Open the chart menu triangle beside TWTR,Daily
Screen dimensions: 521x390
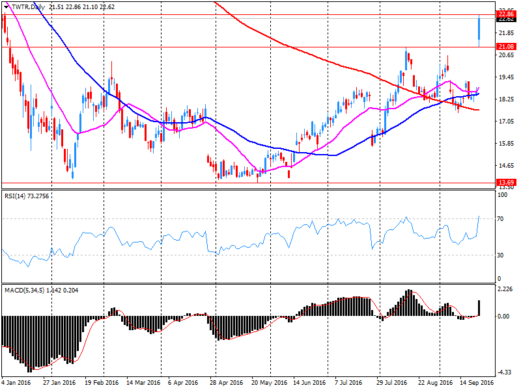point(6,7)
